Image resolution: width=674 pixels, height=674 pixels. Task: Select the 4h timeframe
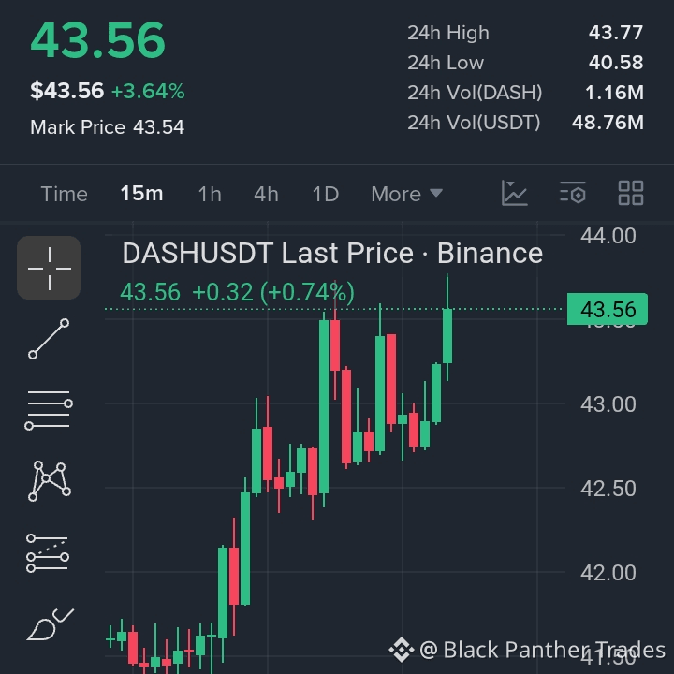point(266,194)
